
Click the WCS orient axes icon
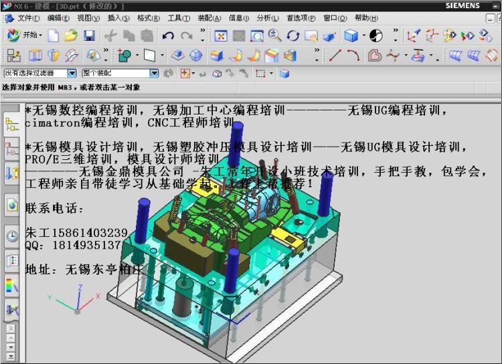[x=413, y=35]
